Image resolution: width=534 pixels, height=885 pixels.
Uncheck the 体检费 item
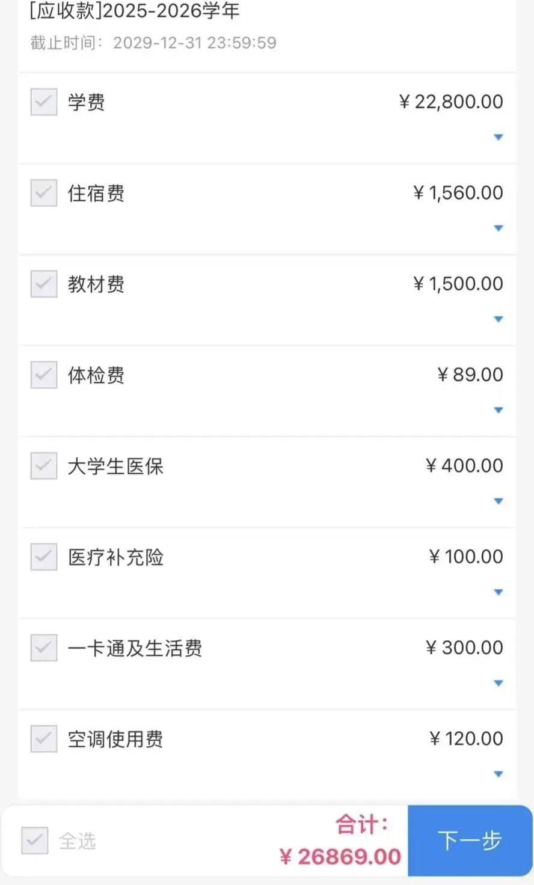tap(44, 375)
